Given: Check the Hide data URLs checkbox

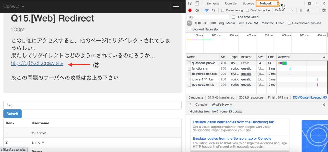Looking at the screenshot, I should [x=234, y=17].
